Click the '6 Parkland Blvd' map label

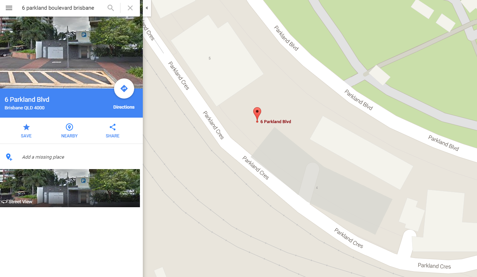[x=276, y=122]
